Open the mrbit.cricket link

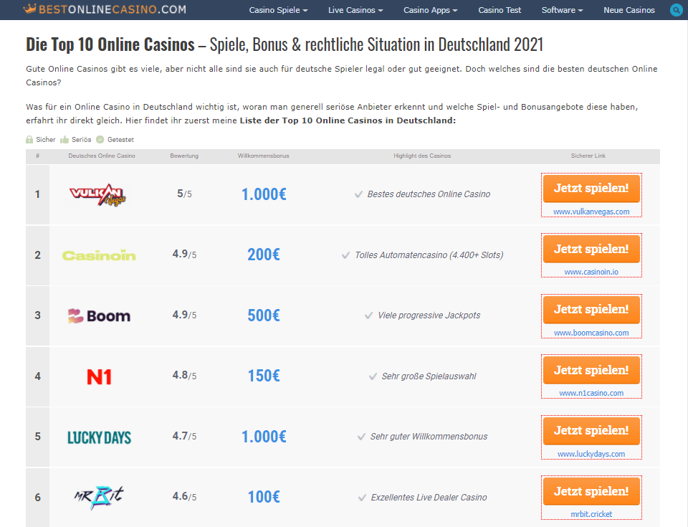pos(591,514)
